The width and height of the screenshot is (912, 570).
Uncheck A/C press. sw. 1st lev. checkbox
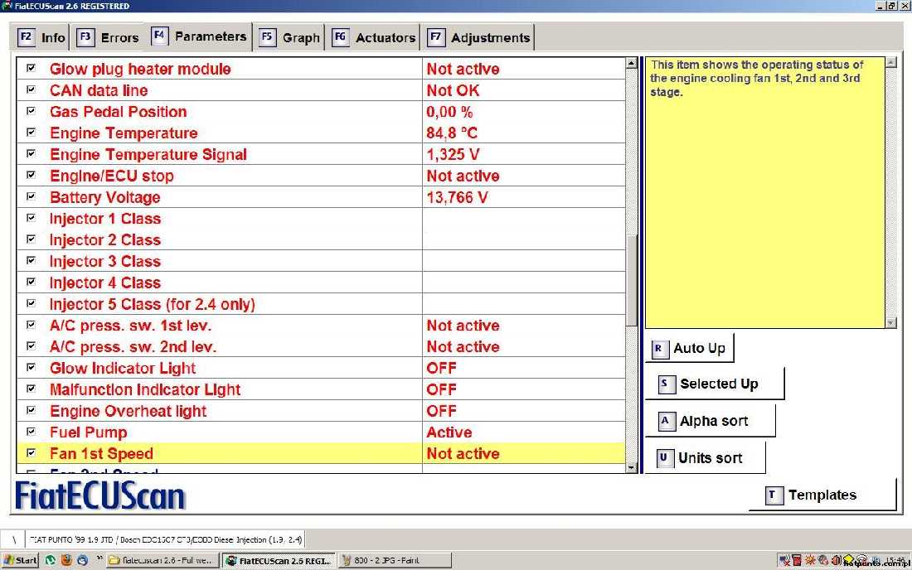tap(31, 325)
